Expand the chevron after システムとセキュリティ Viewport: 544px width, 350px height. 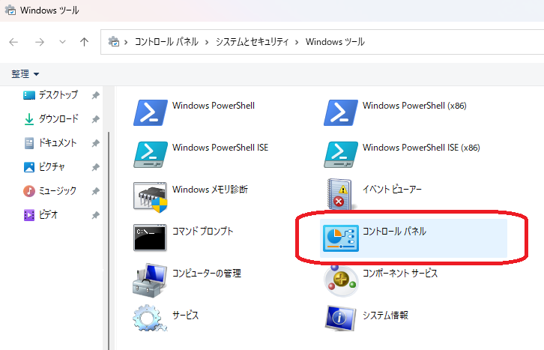point(297,42)
